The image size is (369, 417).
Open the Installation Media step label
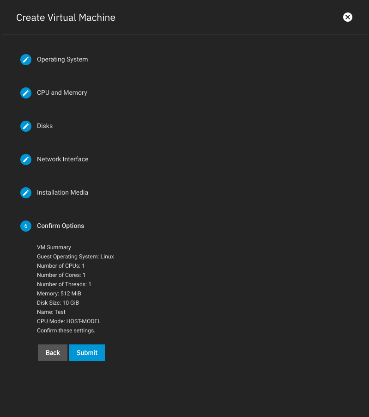click(62, 192)
